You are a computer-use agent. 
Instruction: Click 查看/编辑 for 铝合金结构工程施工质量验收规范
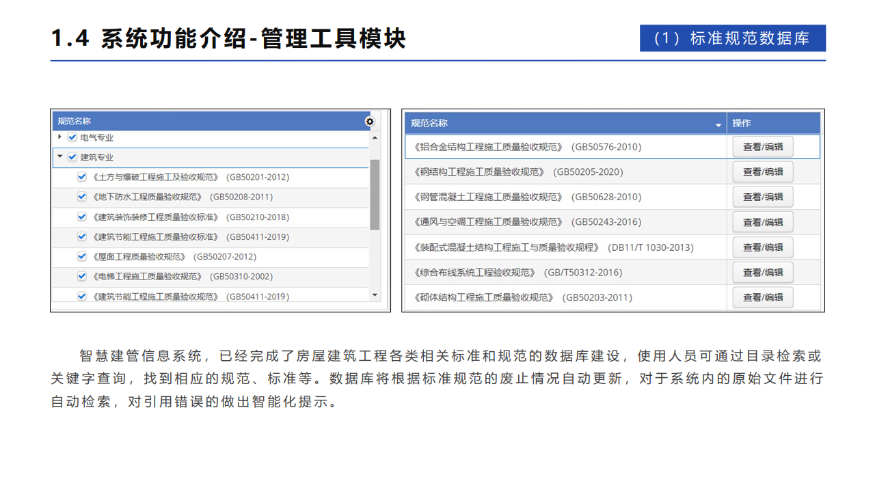(763, 147)
